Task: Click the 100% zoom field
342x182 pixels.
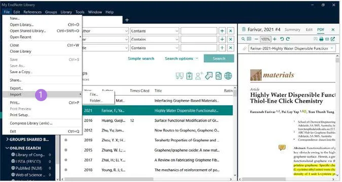Action: (265, 39)
